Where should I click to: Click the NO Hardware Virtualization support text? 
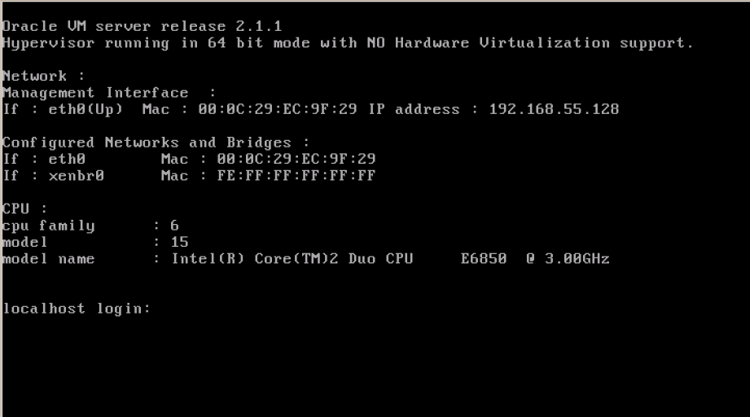pos(530,43)
